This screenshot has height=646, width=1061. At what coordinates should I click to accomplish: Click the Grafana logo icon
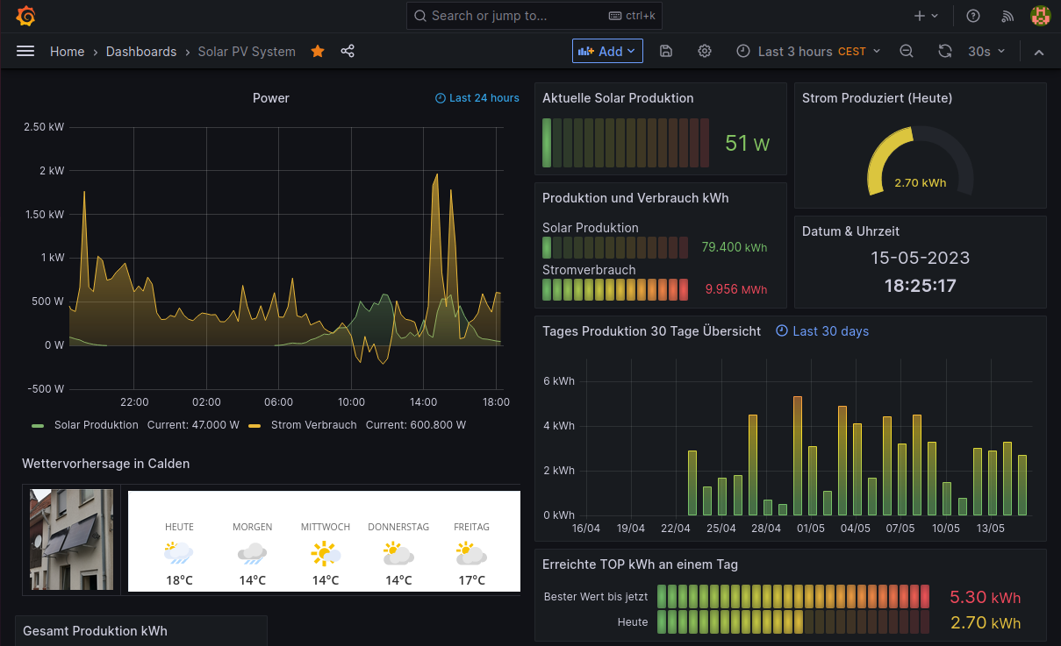coord(25,16)
